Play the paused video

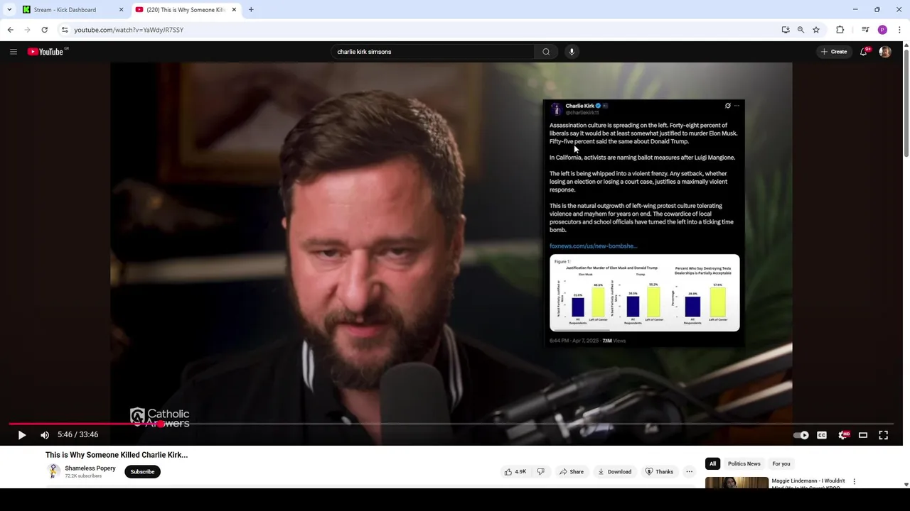[21, 435]
